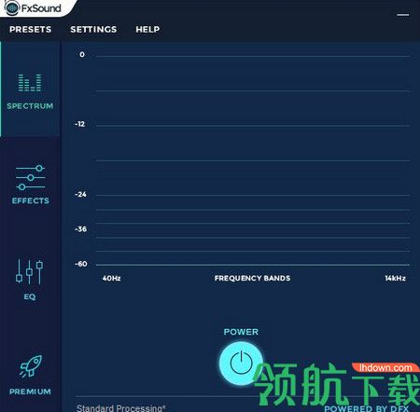The height and width of the screenshot is (412, 420).
Task: Minimize the FxSound window
Action: coord(403,15)
